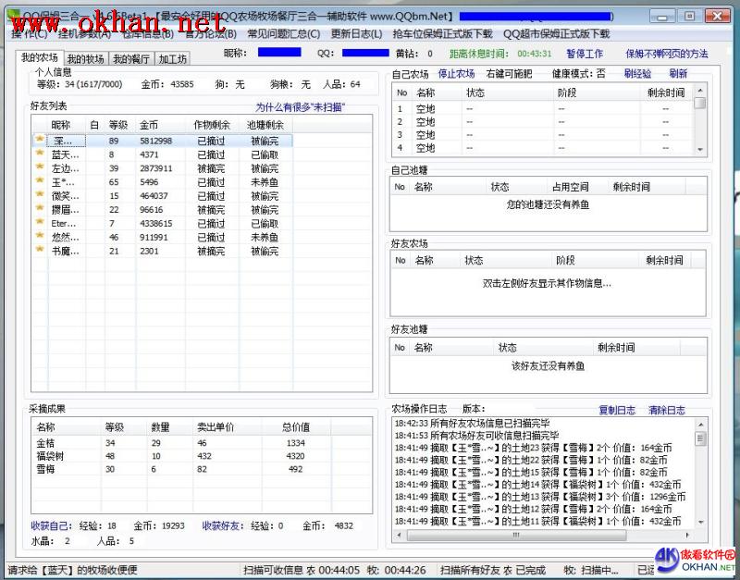Screen dimensions: 740x580
Task: Click the 复制日志 link
Action: [617, 410]
